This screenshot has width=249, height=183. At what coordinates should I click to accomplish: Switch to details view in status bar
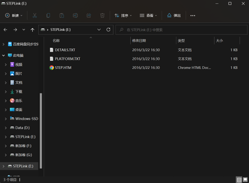coord(239,180)
